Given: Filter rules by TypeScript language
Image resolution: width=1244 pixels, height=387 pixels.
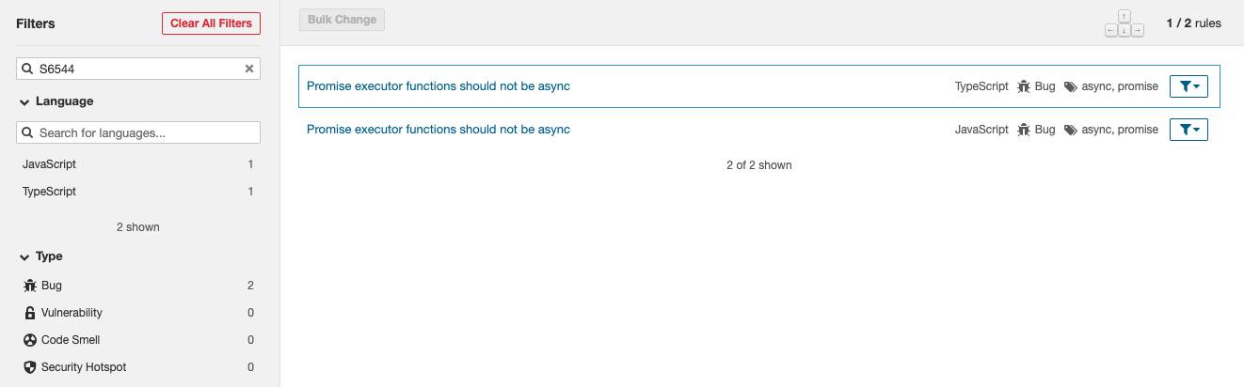Looking at the screenshot, I should pos(138,192).
